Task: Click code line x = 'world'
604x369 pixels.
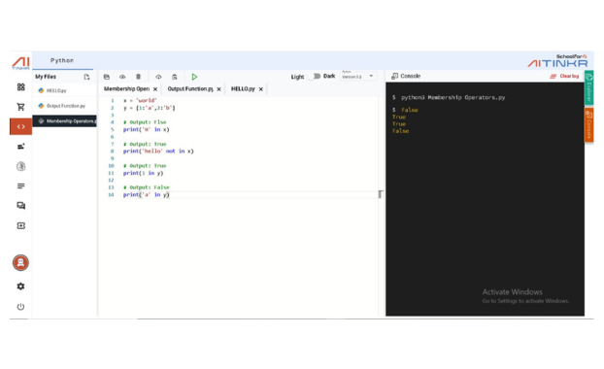Action: (140, 101)
